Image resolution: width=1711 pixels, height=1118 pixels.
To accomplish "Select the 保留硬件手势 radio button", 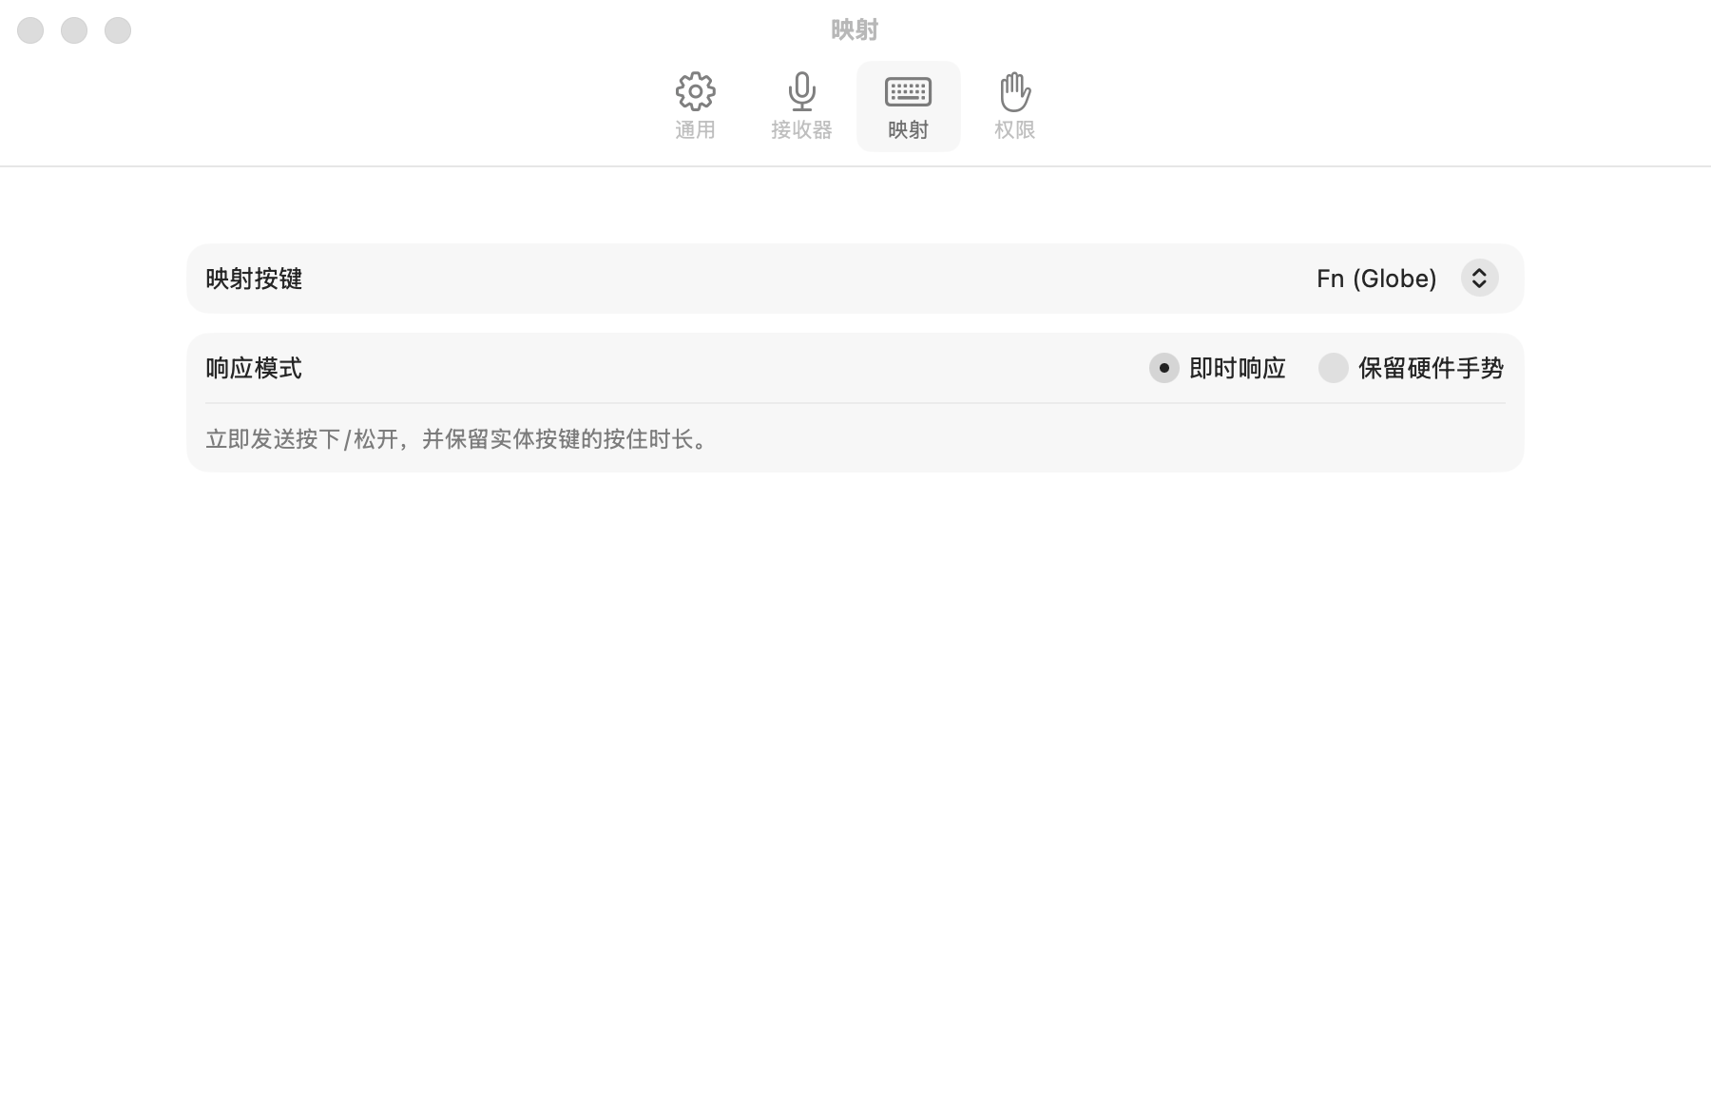I will [x=1333, y=368].
